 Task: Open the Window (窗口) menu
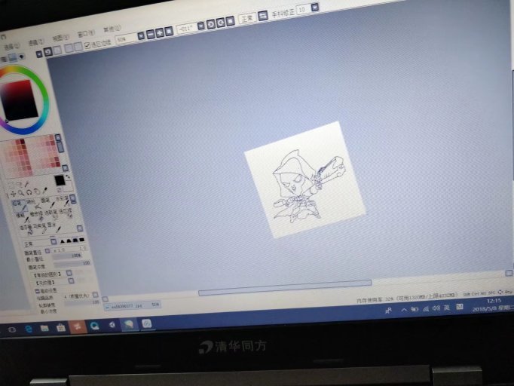point(86,33)
